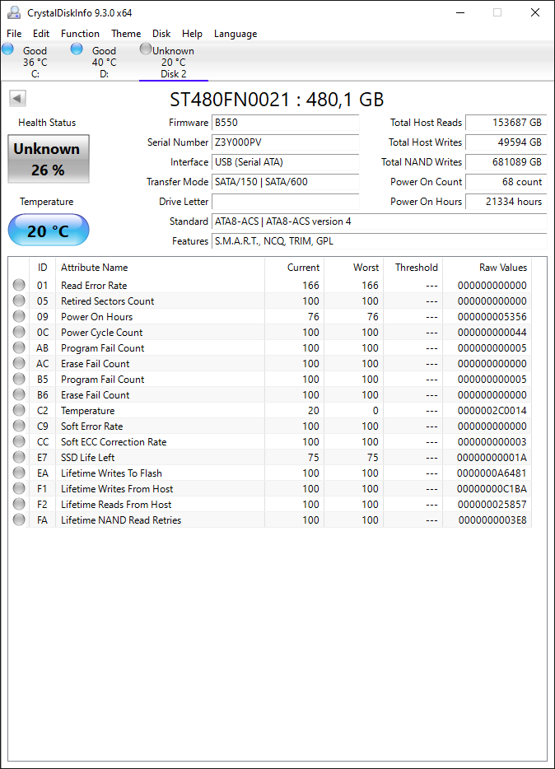Click status circle for Read Error Rate row

tap(19, 285)
